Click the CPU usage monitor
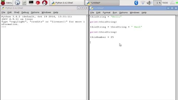Screen dimensions: 178x100 click(x=157, y=3)
